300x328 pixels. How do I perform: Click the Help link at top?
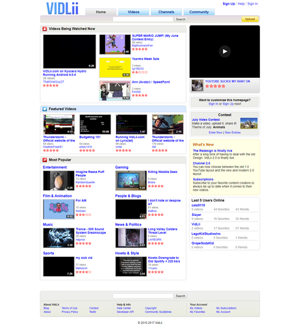pos(241,4)
